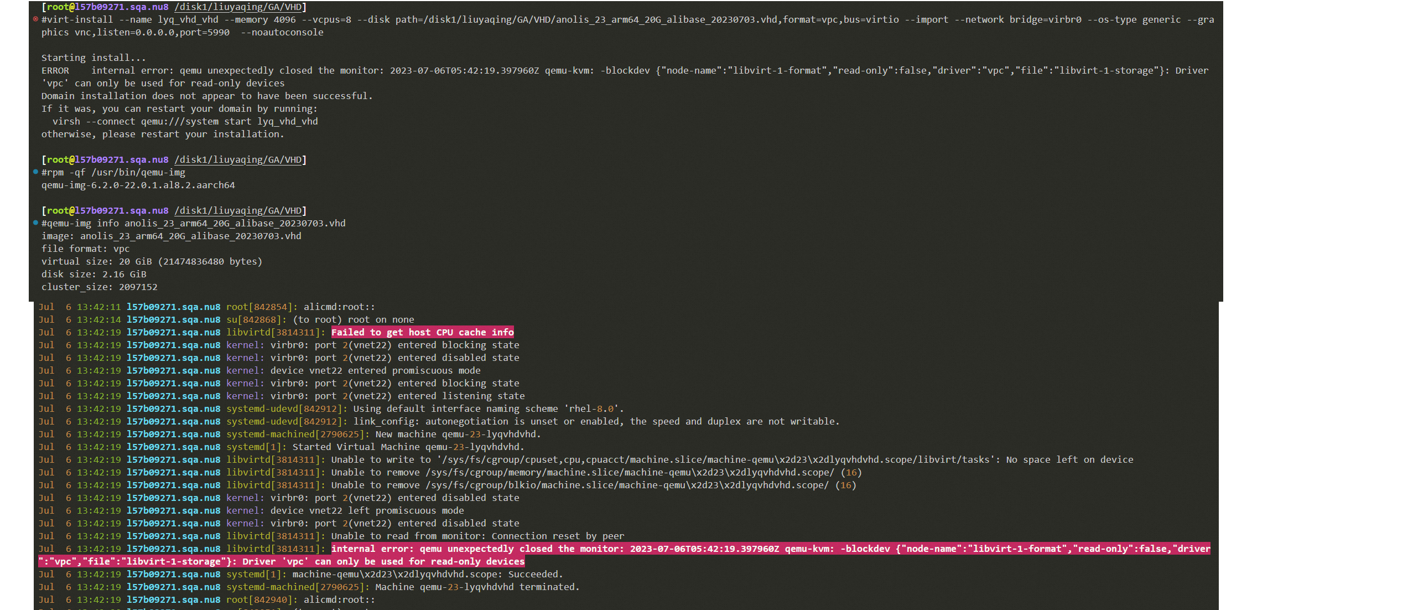Click the blue dot beside qemu-img info command

[x=36, y=223]
